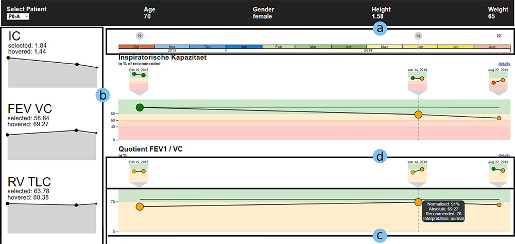Click middle point of RV TLC sparkline
The height and width of the screenshot is (244, 515).
pos(76,205)
